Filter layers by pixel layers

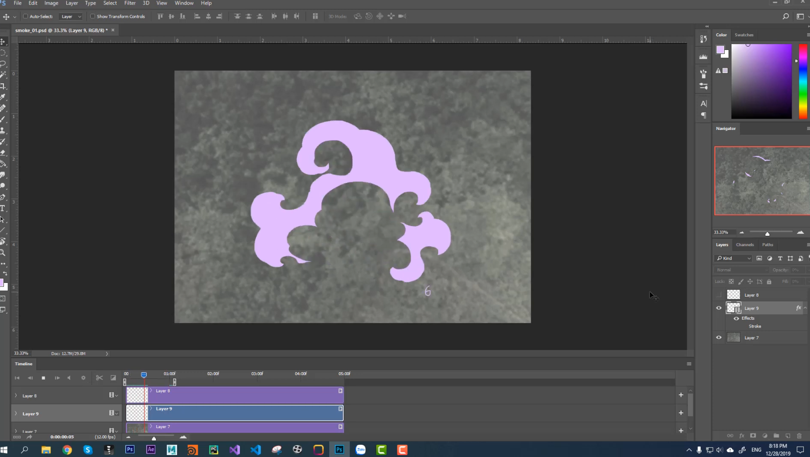tap(759, 258)
